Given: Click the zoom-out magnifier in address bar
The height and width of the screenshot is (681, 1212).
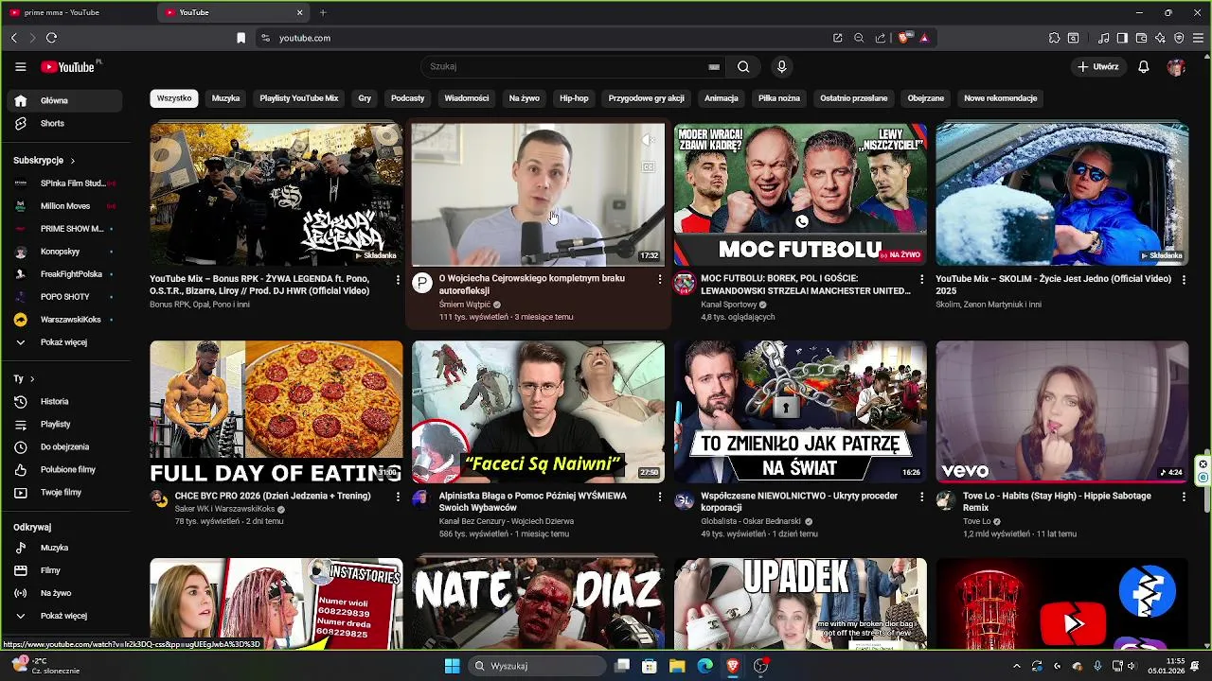Looking at the screenshot, I should coord(859,38).
